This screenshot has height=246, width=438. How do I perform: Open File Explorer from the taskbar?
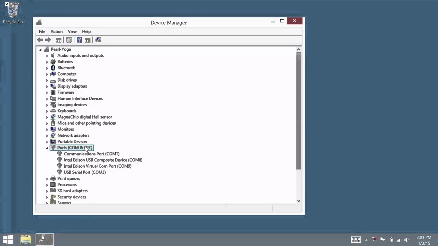pyautogui.click(x=26, y=240)
